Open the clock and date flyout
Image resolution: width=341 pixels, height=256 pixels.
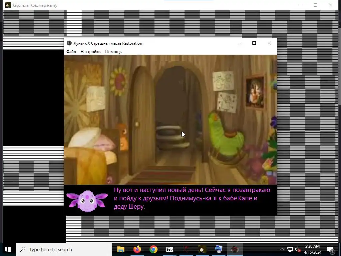click(312, 249)
